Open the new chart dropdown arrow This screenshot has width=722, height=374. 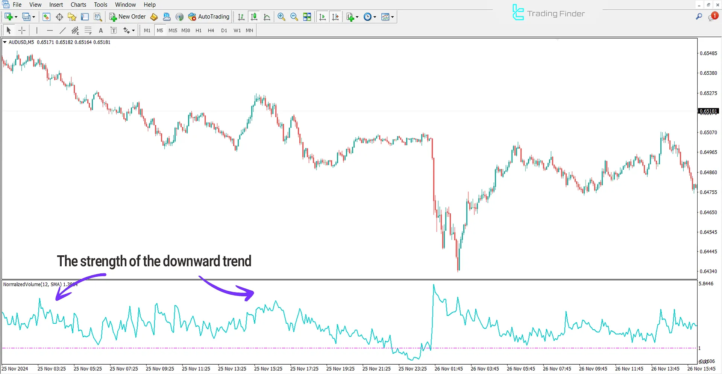pos(15,17)
